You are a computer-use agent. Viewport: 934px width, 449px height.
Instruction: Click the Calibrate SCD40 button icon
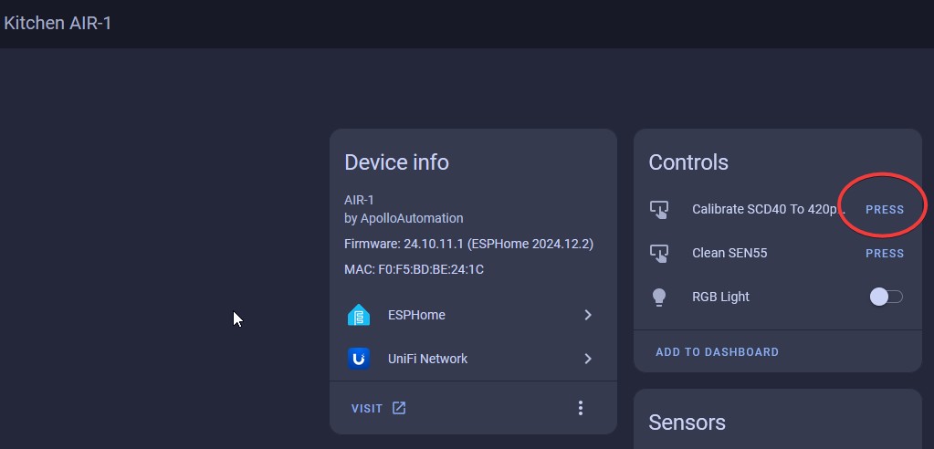pos(659,209)
